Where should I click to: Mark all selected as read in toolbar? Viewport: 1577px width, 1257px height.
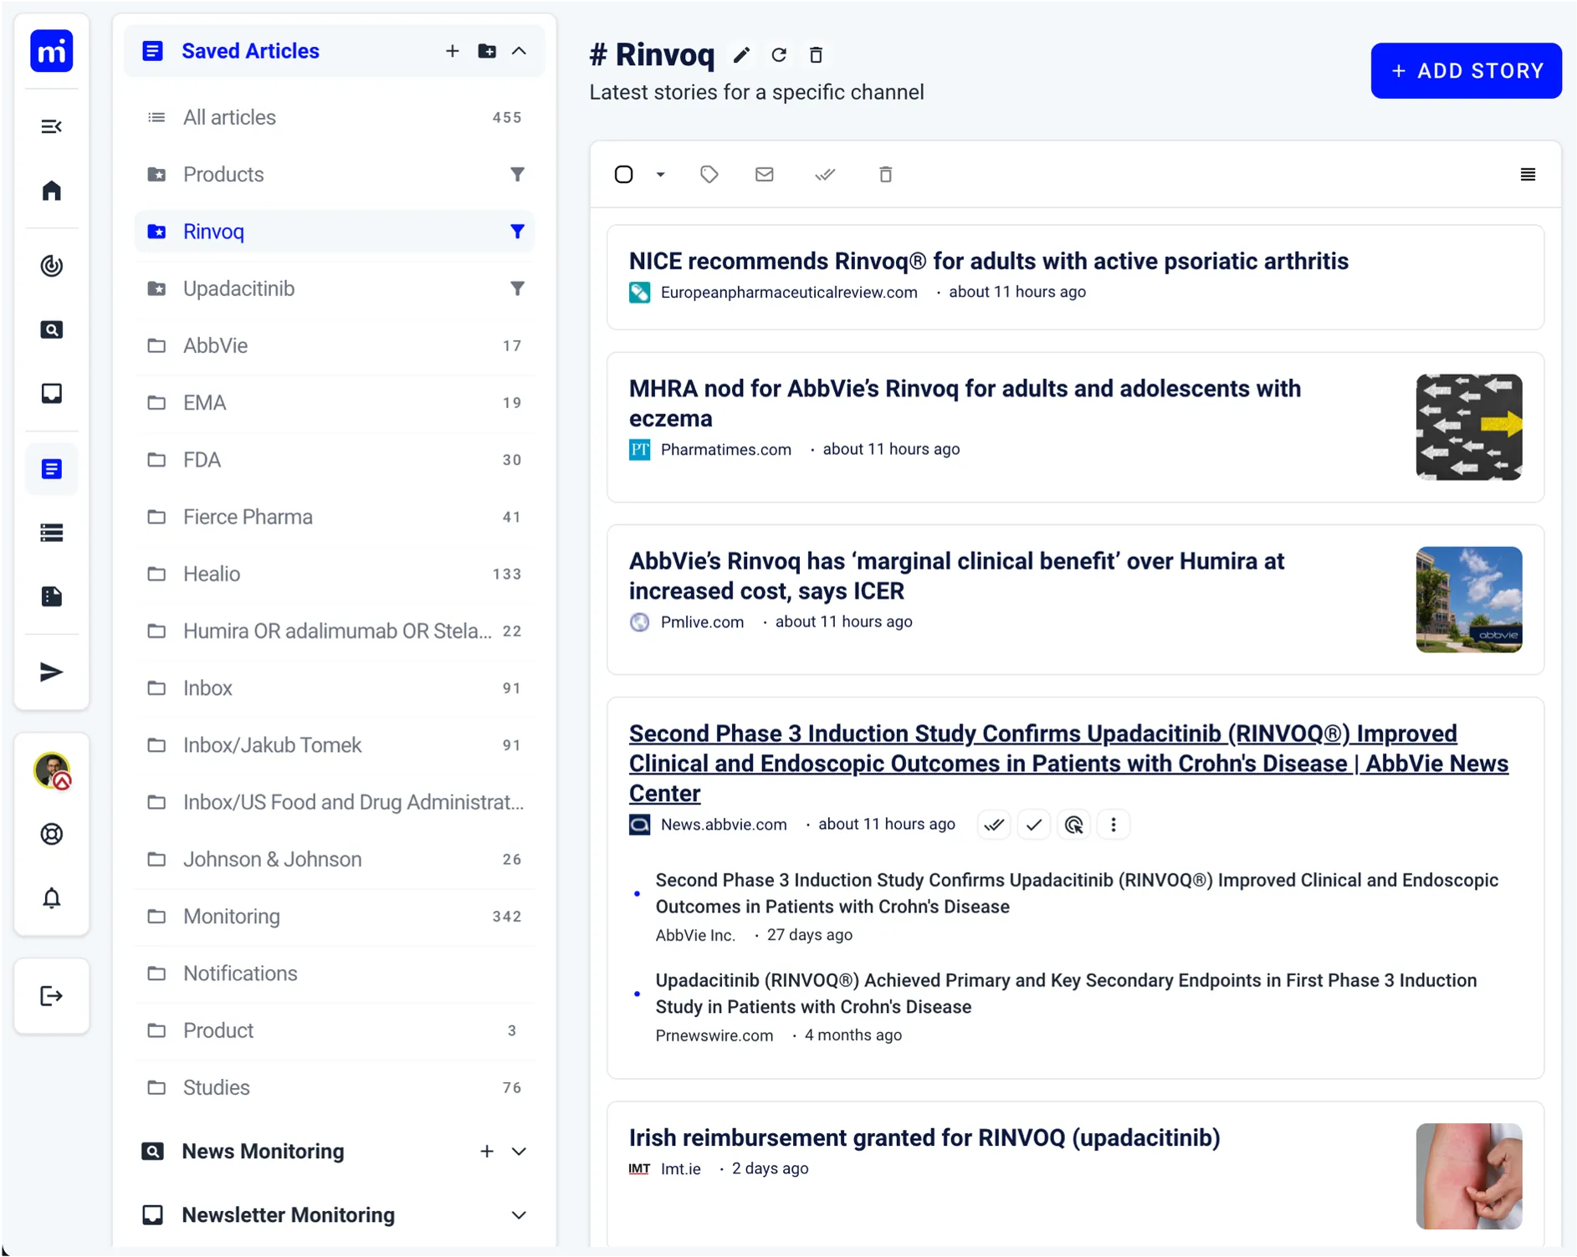pos(825,174)
